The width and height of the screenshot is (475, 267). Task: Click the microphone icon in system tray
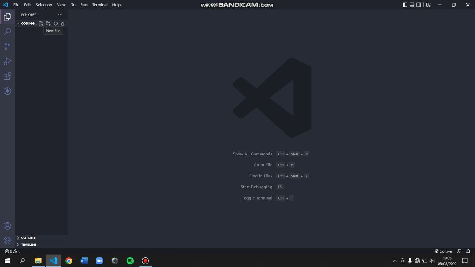click(x=410, y=261)
